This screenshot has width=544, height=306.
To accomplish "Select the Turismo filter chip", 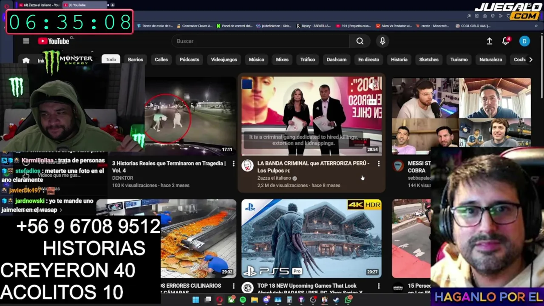I will pyautogui.click(x=459, y=59).
